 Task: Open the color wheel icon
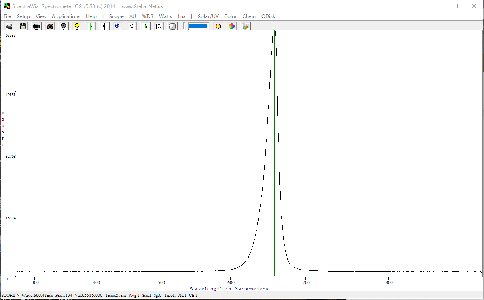[x=231, y=26]
